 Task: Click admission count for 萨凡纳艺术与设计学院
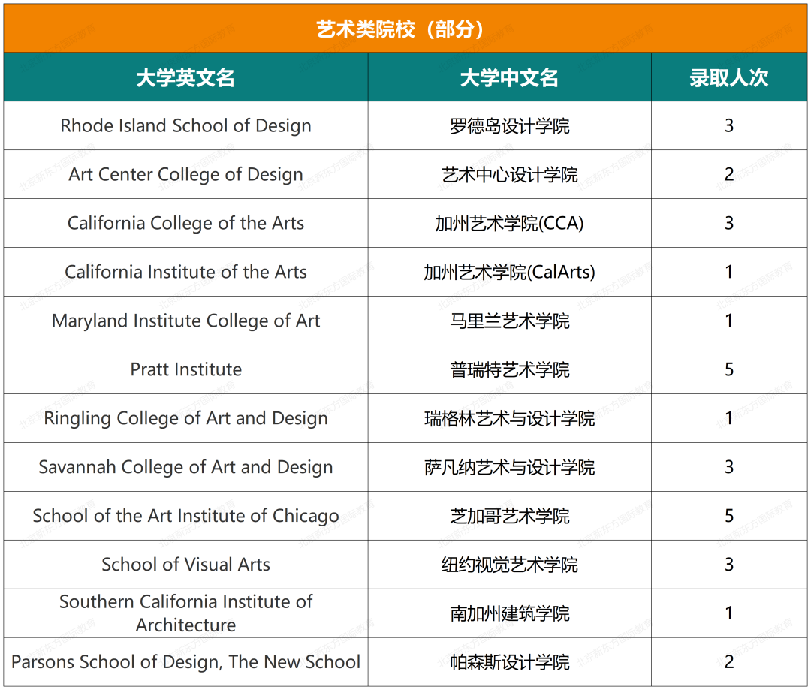pyautogui.click(x=728, y=466)
